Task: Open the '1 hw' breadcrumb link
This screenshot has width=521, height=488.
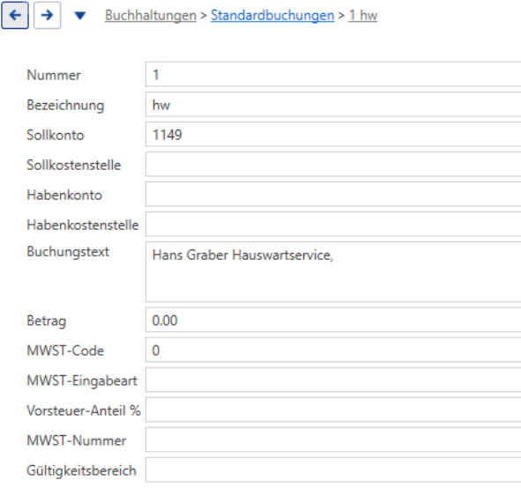Action: (363, 15)
